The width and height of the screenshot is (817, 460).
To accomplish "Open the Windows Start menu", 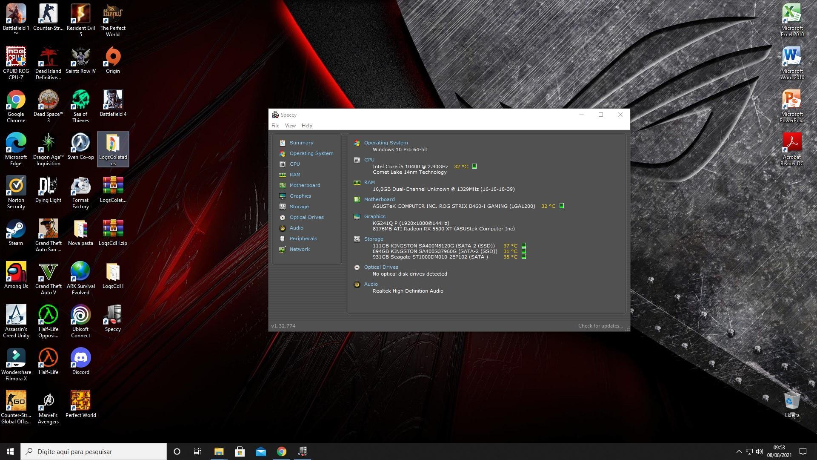I will point(10,451).
